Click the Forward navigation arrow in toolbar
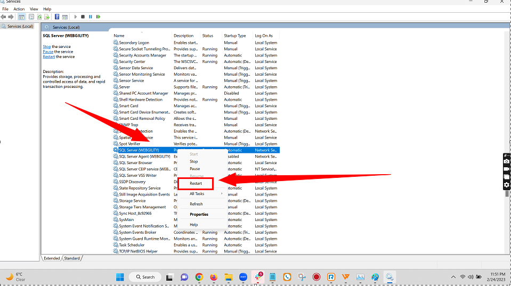Viewport: 511px width, 286px height. pos(11,17)
